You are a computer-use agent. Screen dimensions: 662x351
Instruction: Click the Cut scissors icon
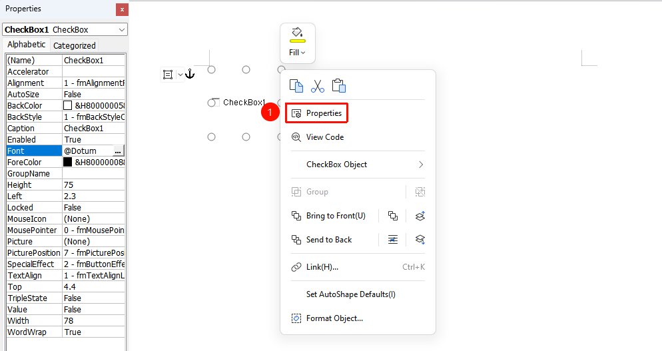(x=318, y=86)
